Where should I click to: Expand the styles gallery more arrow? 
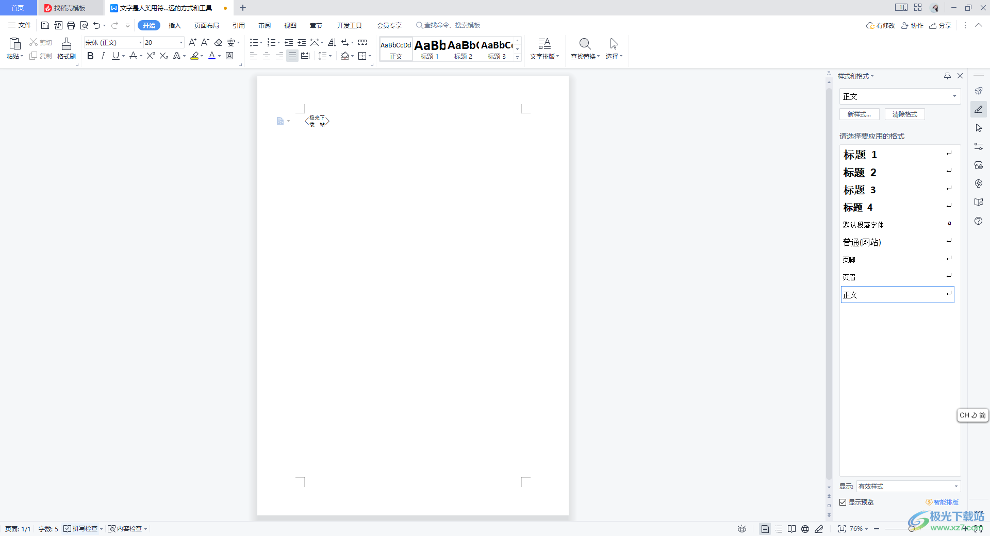[517, 57]
